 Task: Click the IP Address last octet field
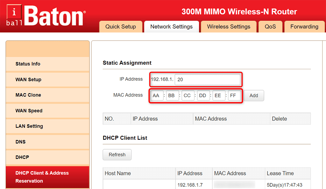(x=208, y=79)
